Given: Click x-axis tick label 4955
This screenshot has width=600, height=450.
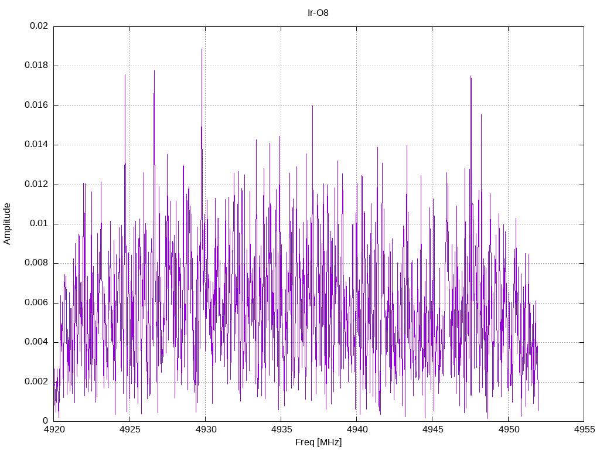Looking at the screenshot, I should (584, 429).
